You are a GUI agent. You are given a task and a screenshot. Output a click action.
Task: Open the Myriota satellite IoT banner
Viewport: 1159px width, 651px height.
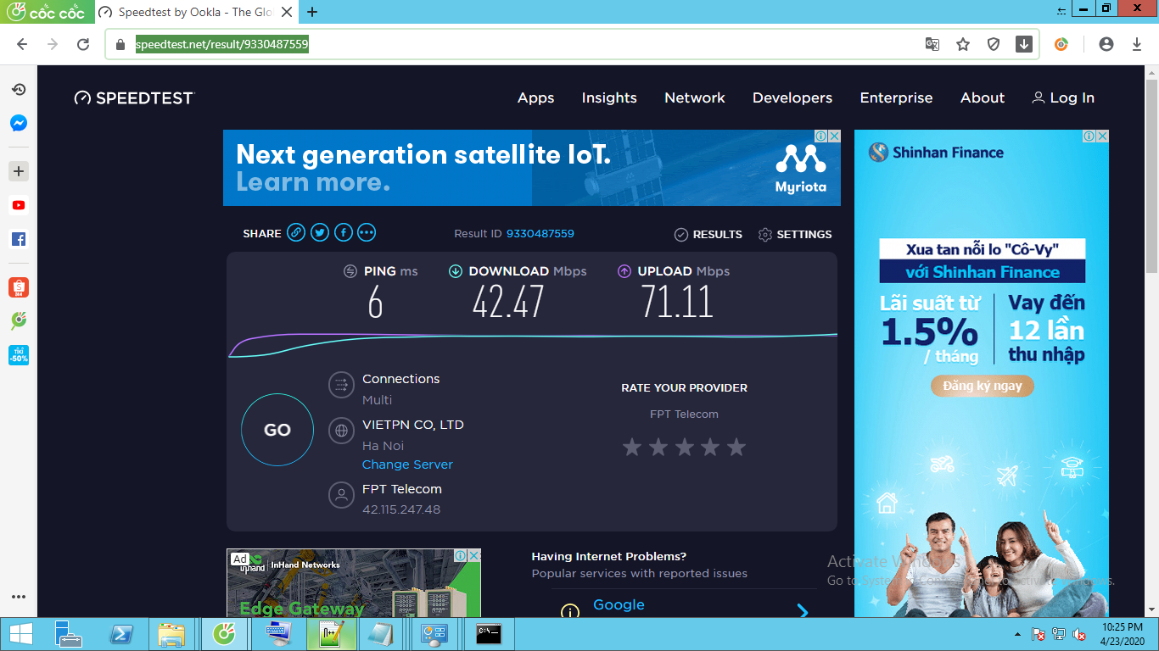532,168
